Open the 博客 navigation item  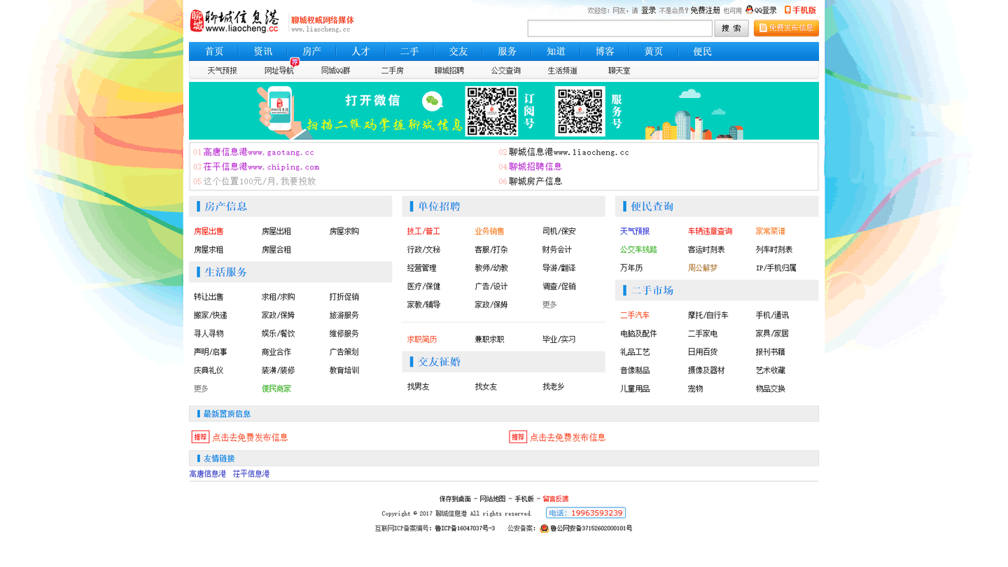[x=605, y=52]
